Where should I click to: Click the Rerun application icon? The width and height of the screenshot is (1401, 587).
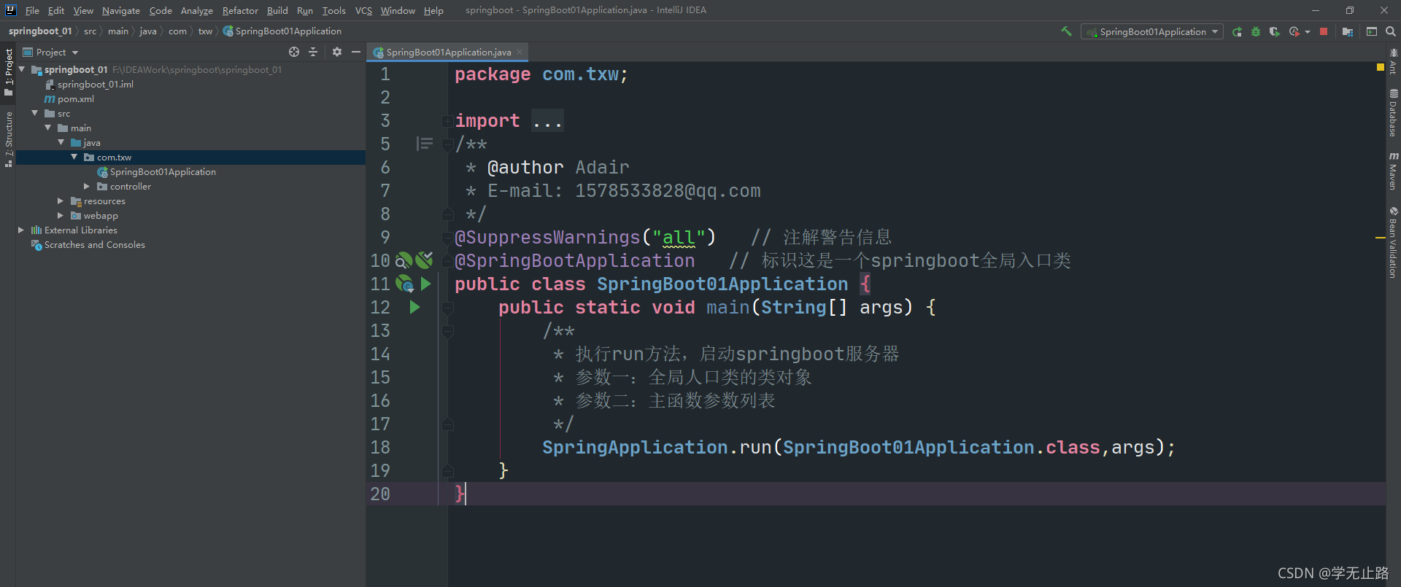[x=1237, y=31]
